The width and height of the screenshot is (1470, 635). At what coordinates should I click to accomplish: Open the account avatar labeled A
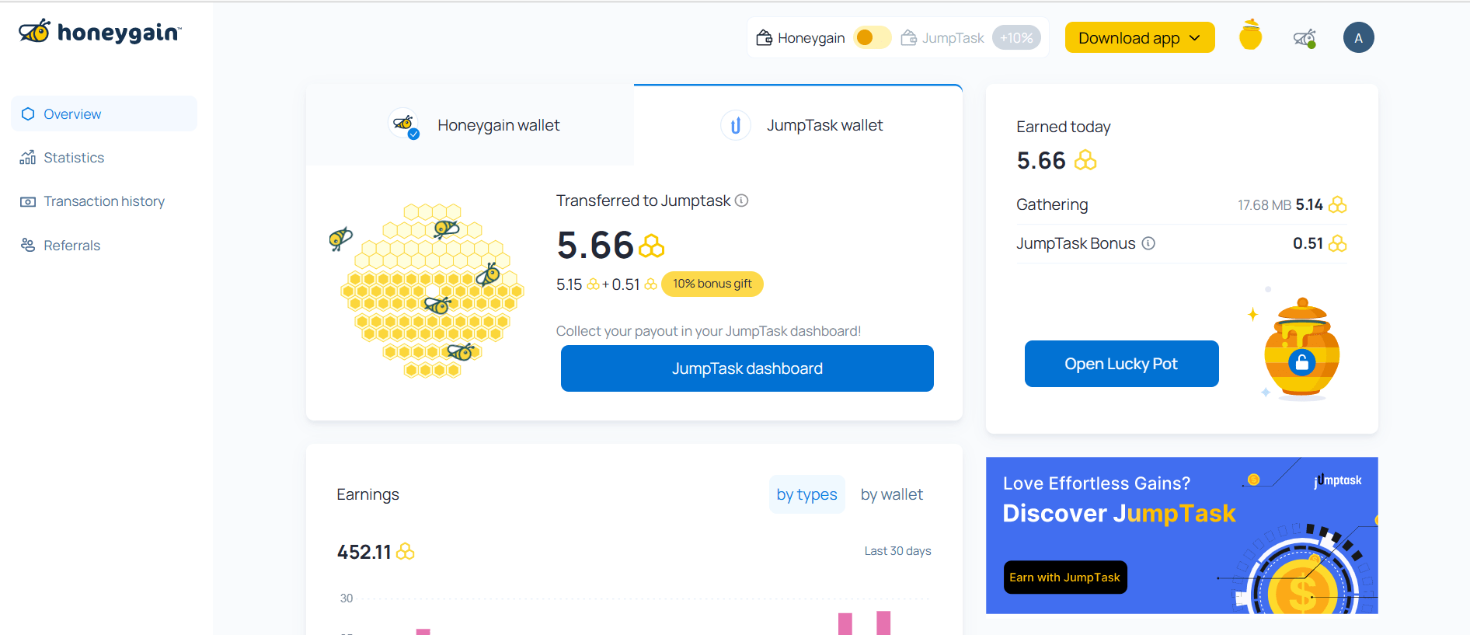pyautogui.click(x=1358, y=37)
